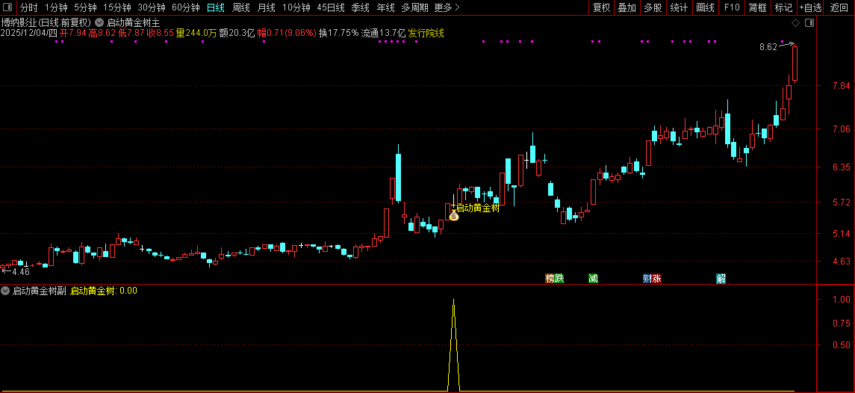Open the 财 event tag
This screenshot has height=393, width=855.
(647, 279)
